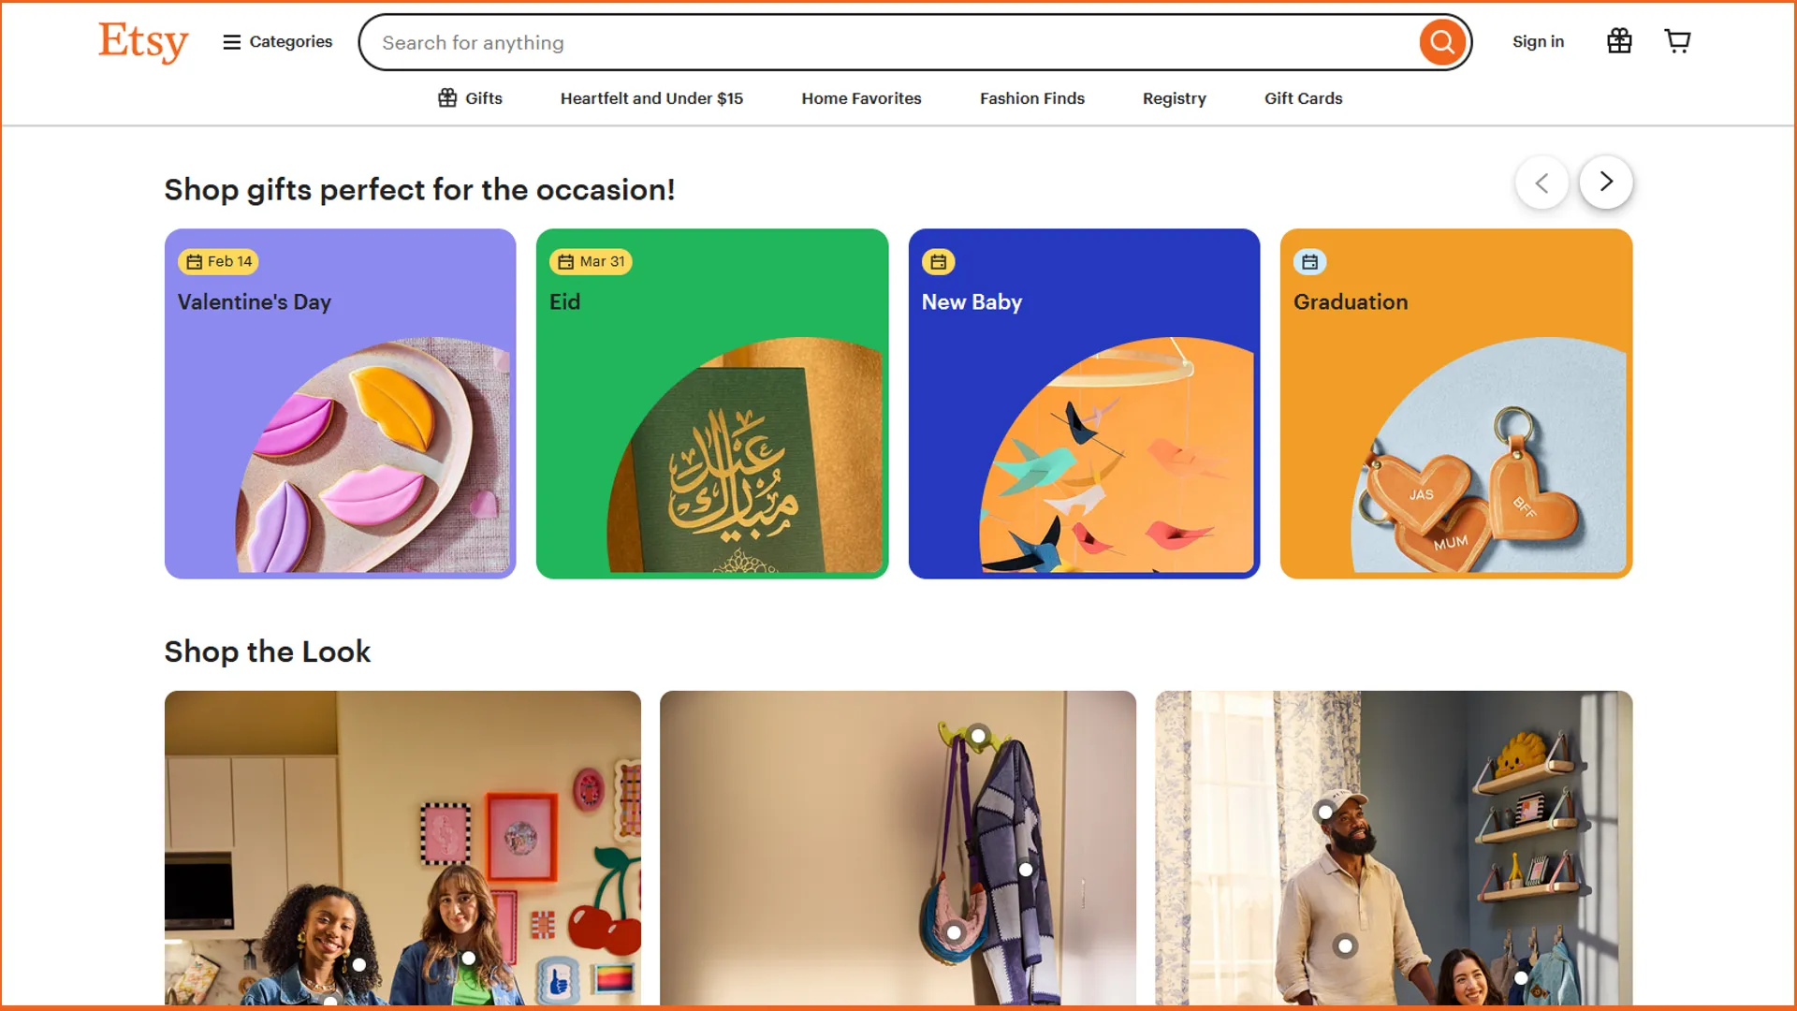
Task: Open the shopping cart icon
Action: tap(1677, 41)
